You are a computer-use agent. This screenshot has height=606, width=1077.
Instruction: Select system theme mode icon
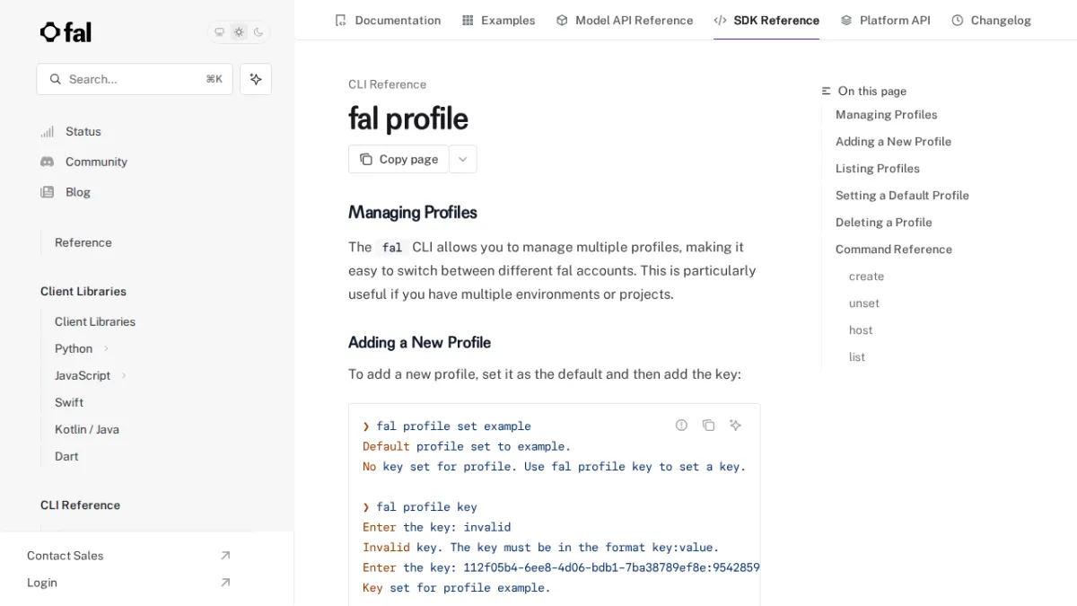(x=219, y=32)
